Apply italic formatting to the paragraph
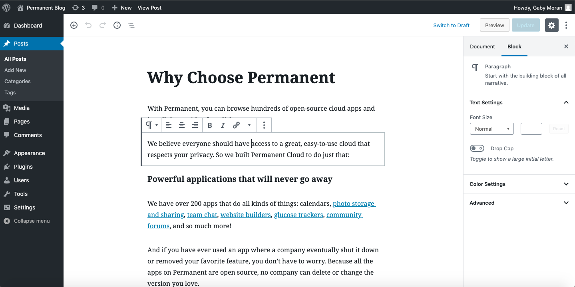The height and width of the screenshot is (287, 575). 223,125
